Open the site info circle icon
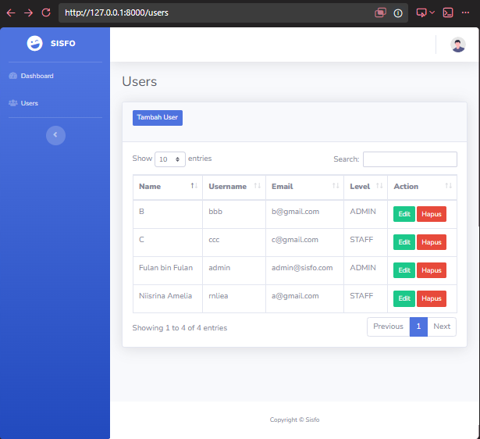This screenshot has height=439, width=480. [x=398, y=13]
